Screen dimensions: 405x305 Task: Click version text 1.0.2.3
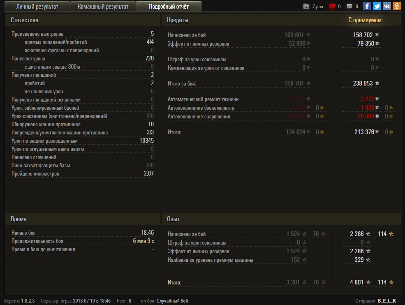click(28, 301)
